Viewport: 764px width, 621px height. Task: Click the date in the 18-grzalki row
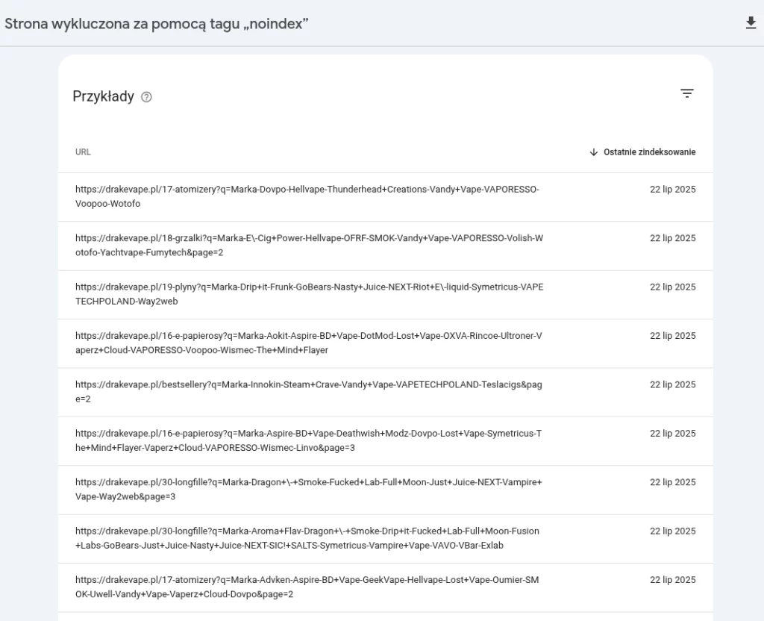tap(672, 239)
